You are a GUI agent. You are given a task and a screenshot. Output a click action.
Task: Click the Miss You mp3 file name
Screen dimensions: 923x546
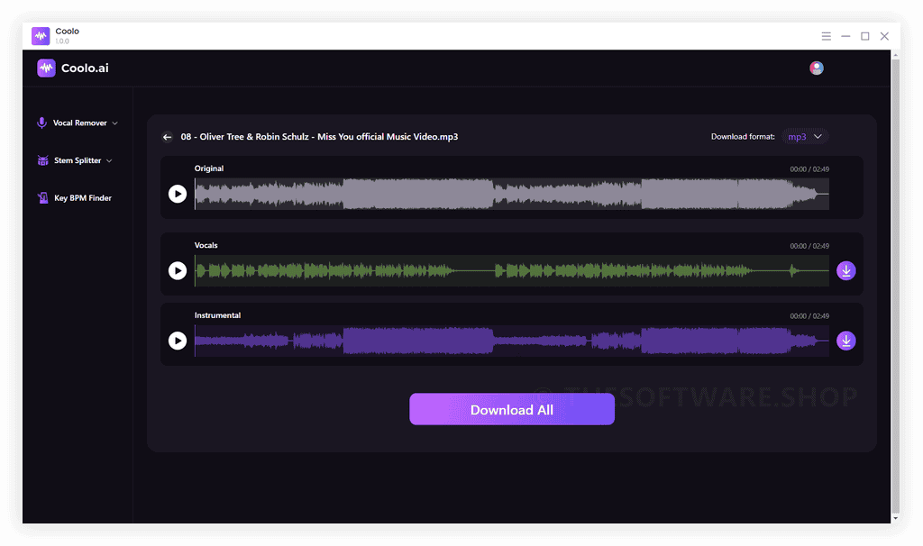pos(319,137)
